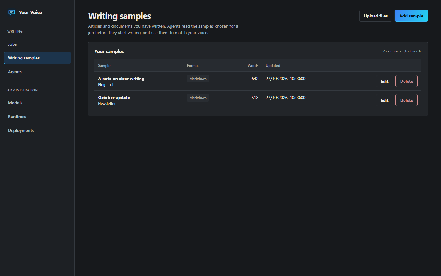This screenshot has width=441, height=276.
Task: Edit the 'A note on clear writing' sample
Action: click(384, 81)
